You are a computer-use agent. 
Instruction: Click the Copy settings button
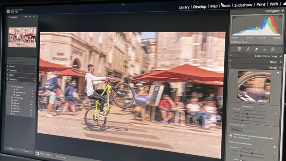[11, 149]
